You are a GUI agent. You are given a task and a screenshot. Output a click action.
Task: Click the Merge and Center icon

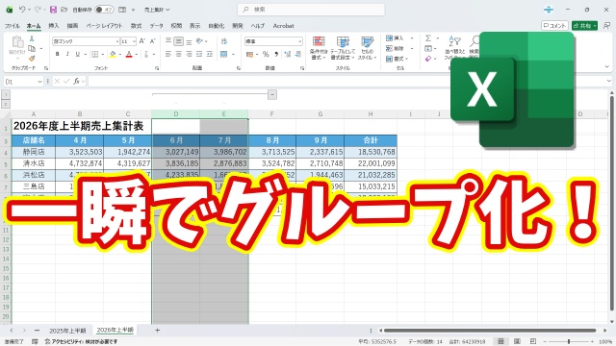(224, 54)
